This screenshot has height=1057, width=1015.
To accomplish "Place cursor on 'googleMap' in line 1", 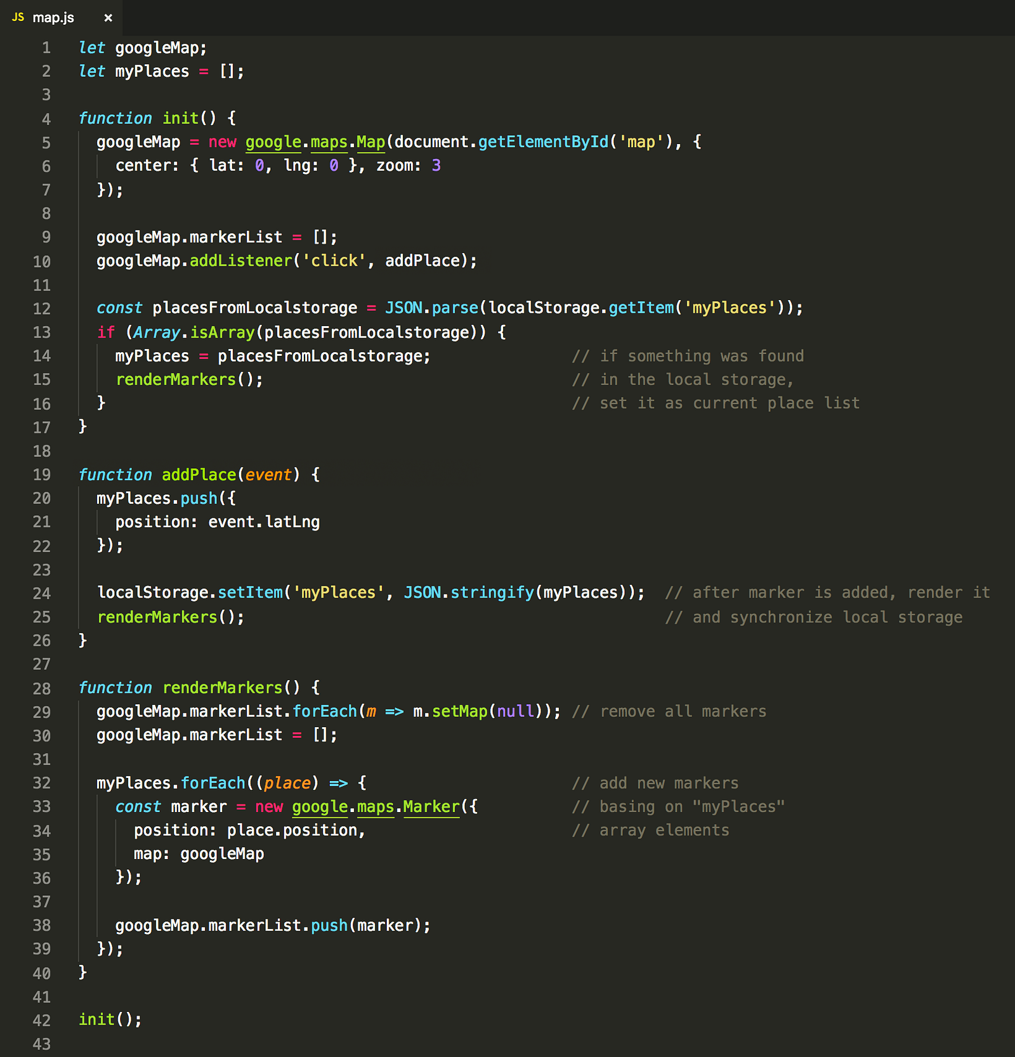I will coord(157,48).
